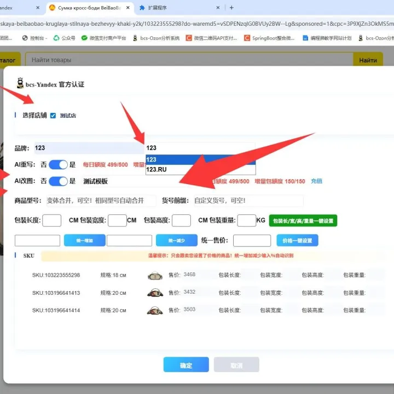Viewport: 394px width, 394px height.
Task: Click the input field before 统一增加
Action: point(37,240)
